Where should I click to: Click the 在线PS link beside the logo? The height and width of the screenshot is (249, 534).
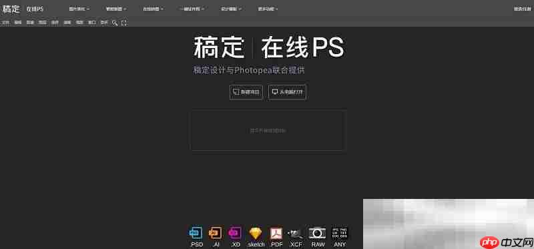coord(35,9)
